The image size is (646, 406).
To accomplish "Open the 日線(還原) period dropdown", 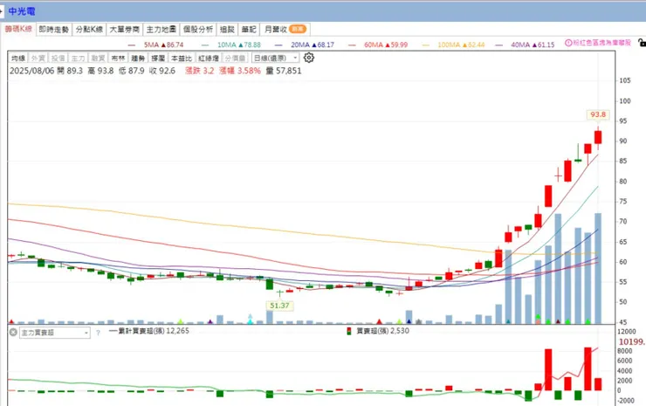I will pyautogui.click(x=275, y=58).
